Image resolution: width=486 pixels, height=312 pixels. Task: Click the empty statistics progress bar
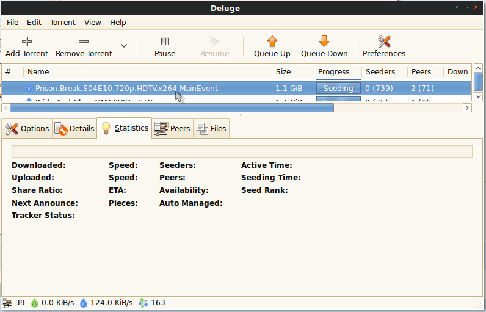pos(242,151)
